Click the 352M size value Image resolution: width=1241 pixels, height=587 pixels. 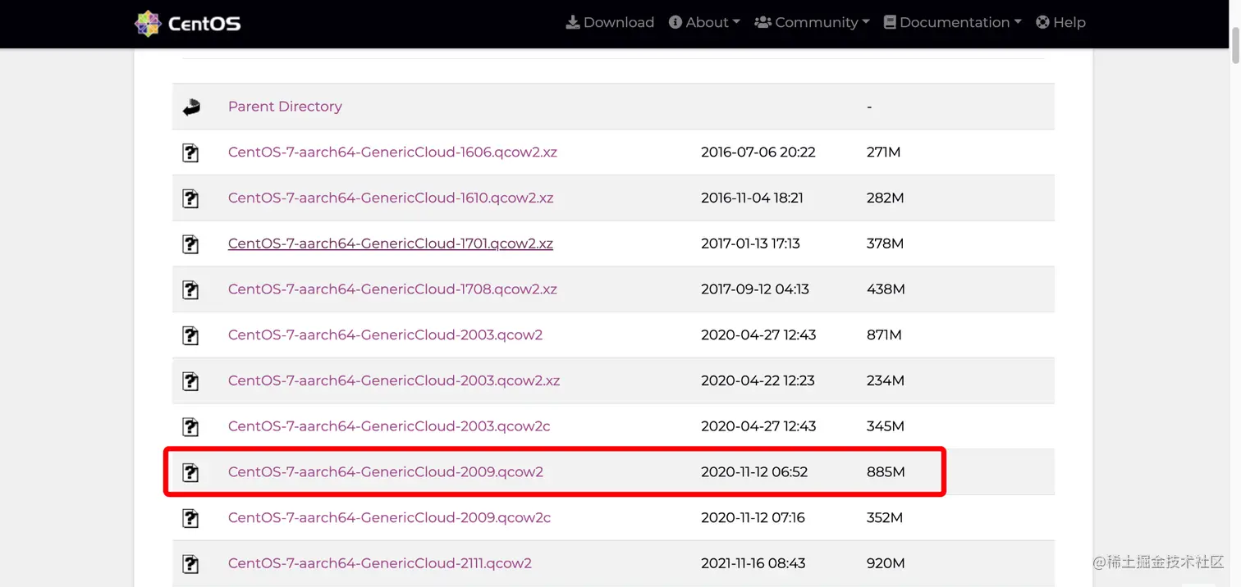click(x=885, y=518)
